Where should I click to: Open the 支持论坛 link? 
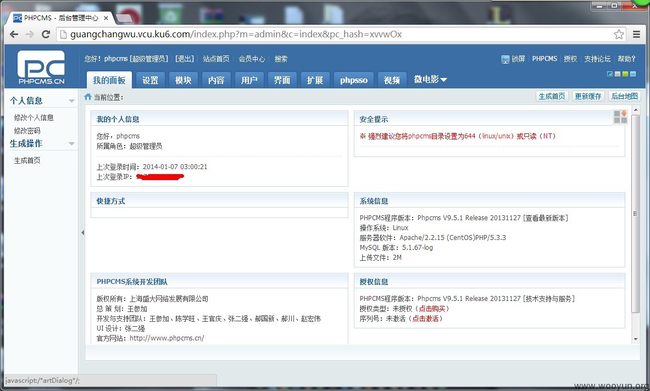coord(597,59)
